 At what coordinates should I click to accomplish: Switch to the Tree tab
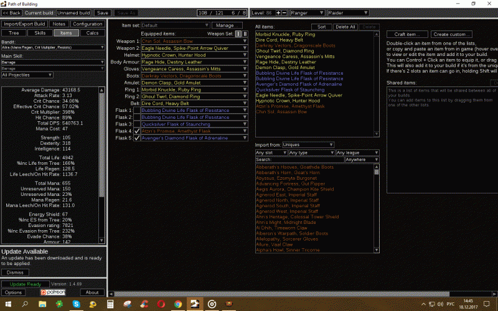point(14,33)
